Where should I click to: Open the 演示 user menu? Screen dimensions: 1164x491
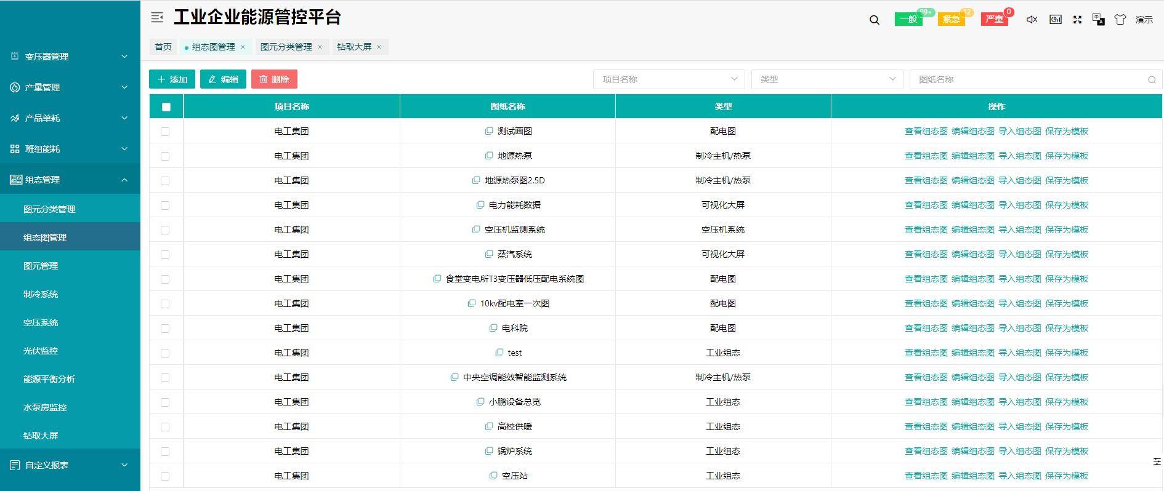[1144, 20]
